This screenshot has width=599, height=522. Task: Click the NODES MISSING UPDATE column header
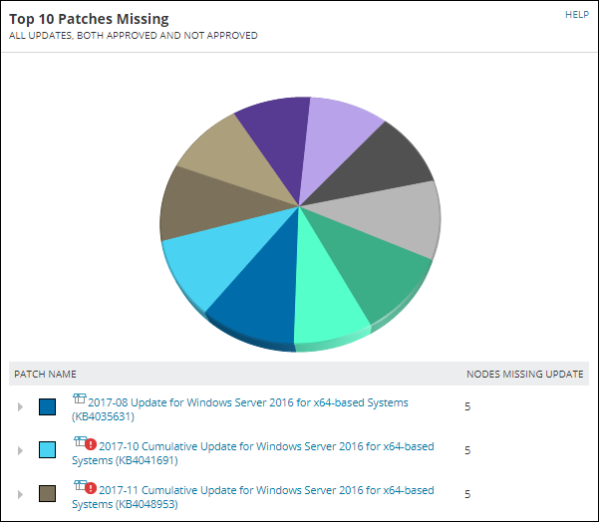pos(526,374)
